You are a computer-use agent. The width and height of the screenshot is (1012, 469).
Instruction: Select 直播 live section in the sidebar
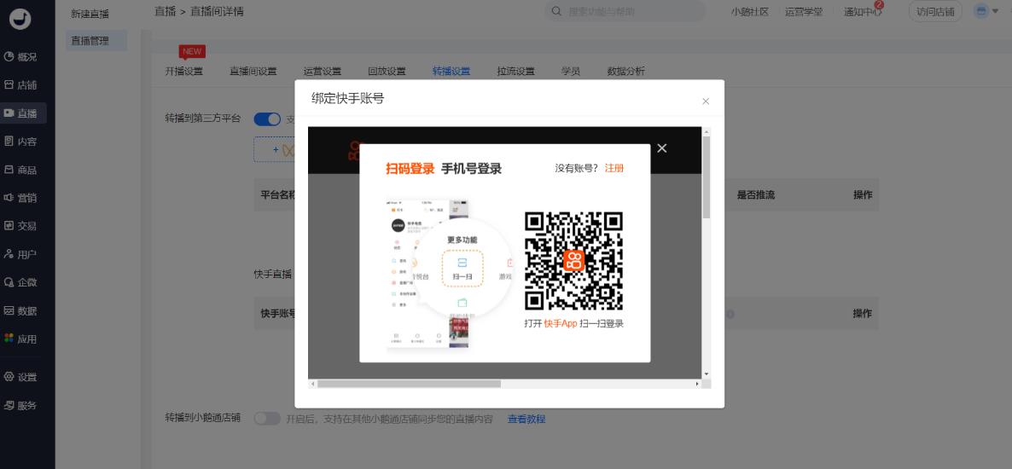[20, 113]
